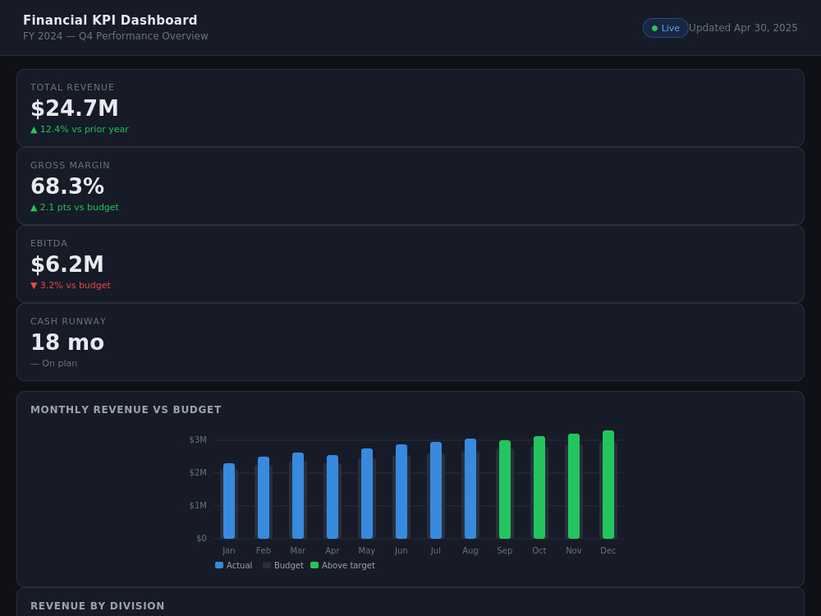821x616 pixels.
Task: Click the Gross Margin 68.3% value
Action: tap(67, 186)
